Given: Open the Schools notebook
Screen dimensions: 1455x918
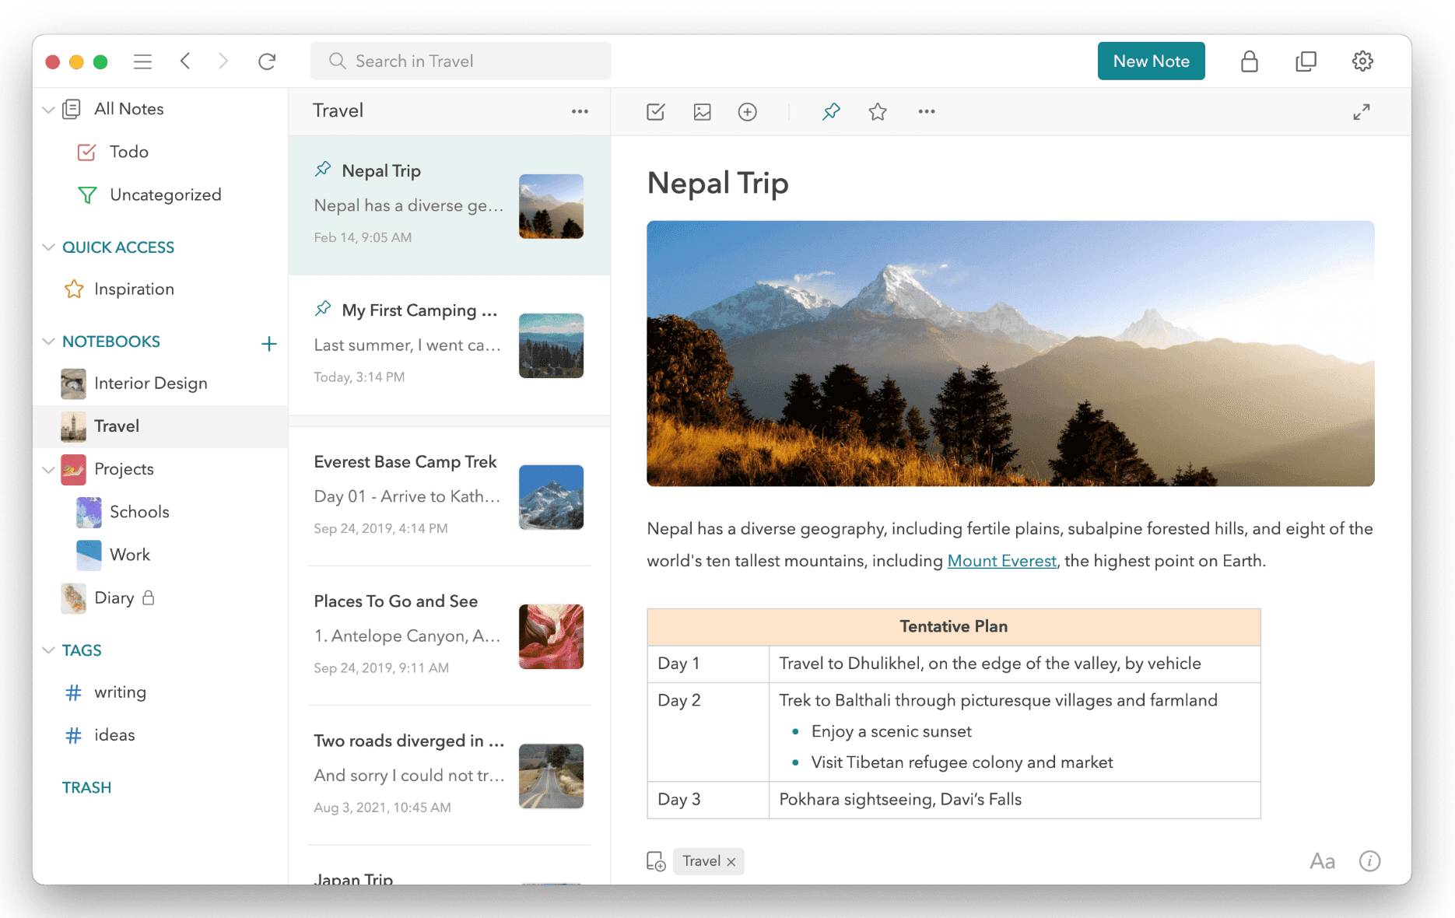Looking at the screenshot, I should click(x=160, y=512).
